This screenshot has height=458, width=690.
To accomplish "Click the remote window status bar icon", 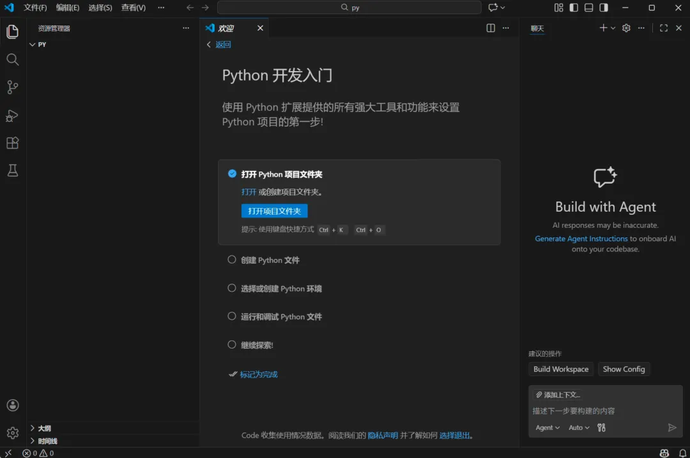I will pos(8,453).
